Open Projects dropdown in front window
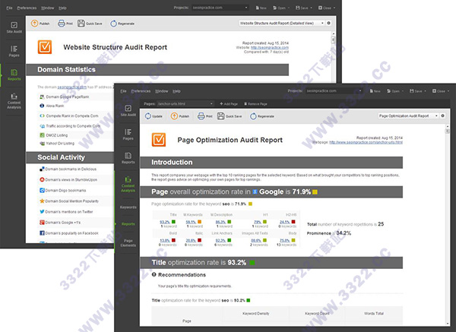Image resolution: width=456 pixels, height=332 pixels. (x=334, y=90)
